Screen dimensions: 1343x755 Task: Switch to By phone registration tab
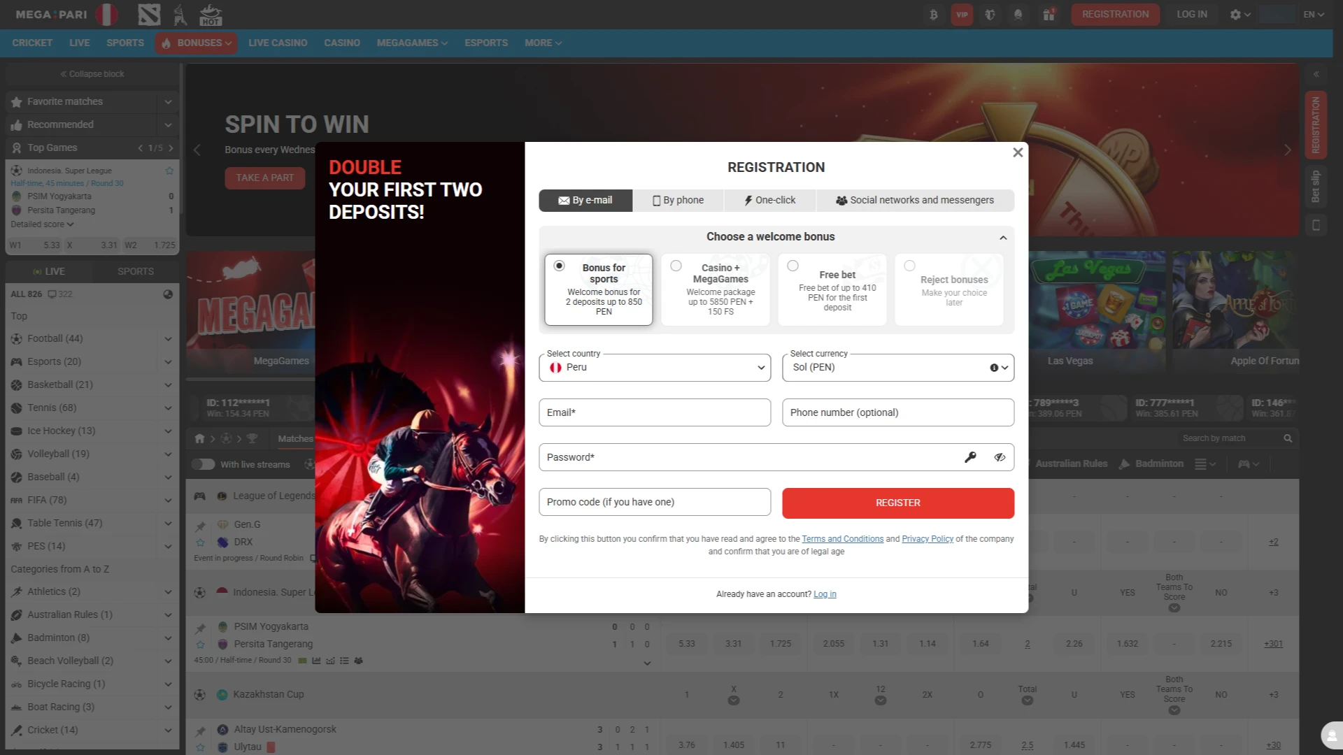pos(678,201)
